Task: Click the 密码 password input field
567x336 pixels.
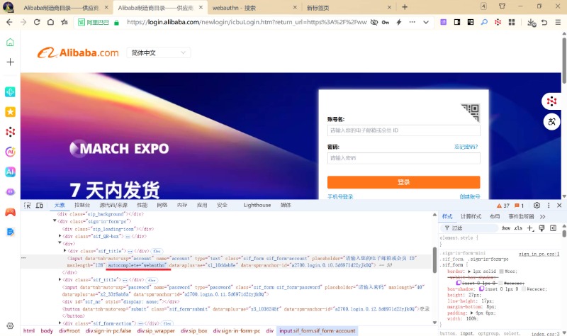Action: pos(403,158)
